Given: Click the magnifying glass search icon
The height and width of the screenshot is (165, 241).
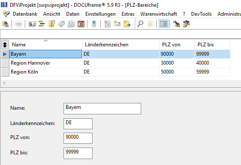Looking at the screenshot, I should [x=140, y=24].
